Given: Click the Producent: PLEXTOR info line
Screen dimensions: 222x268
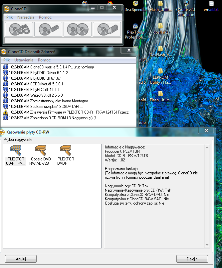Looking at the screenshot, I should coord(122,151).
